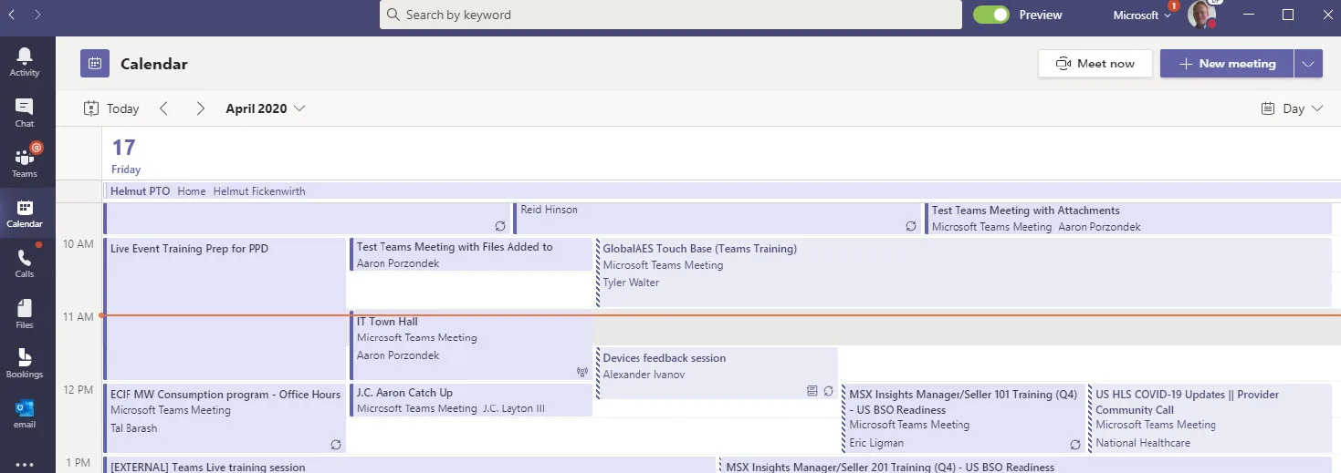The height and width of the screenshot is (473, 1341).
Task: Toggle the Preview switch
Action: [991, 15]
